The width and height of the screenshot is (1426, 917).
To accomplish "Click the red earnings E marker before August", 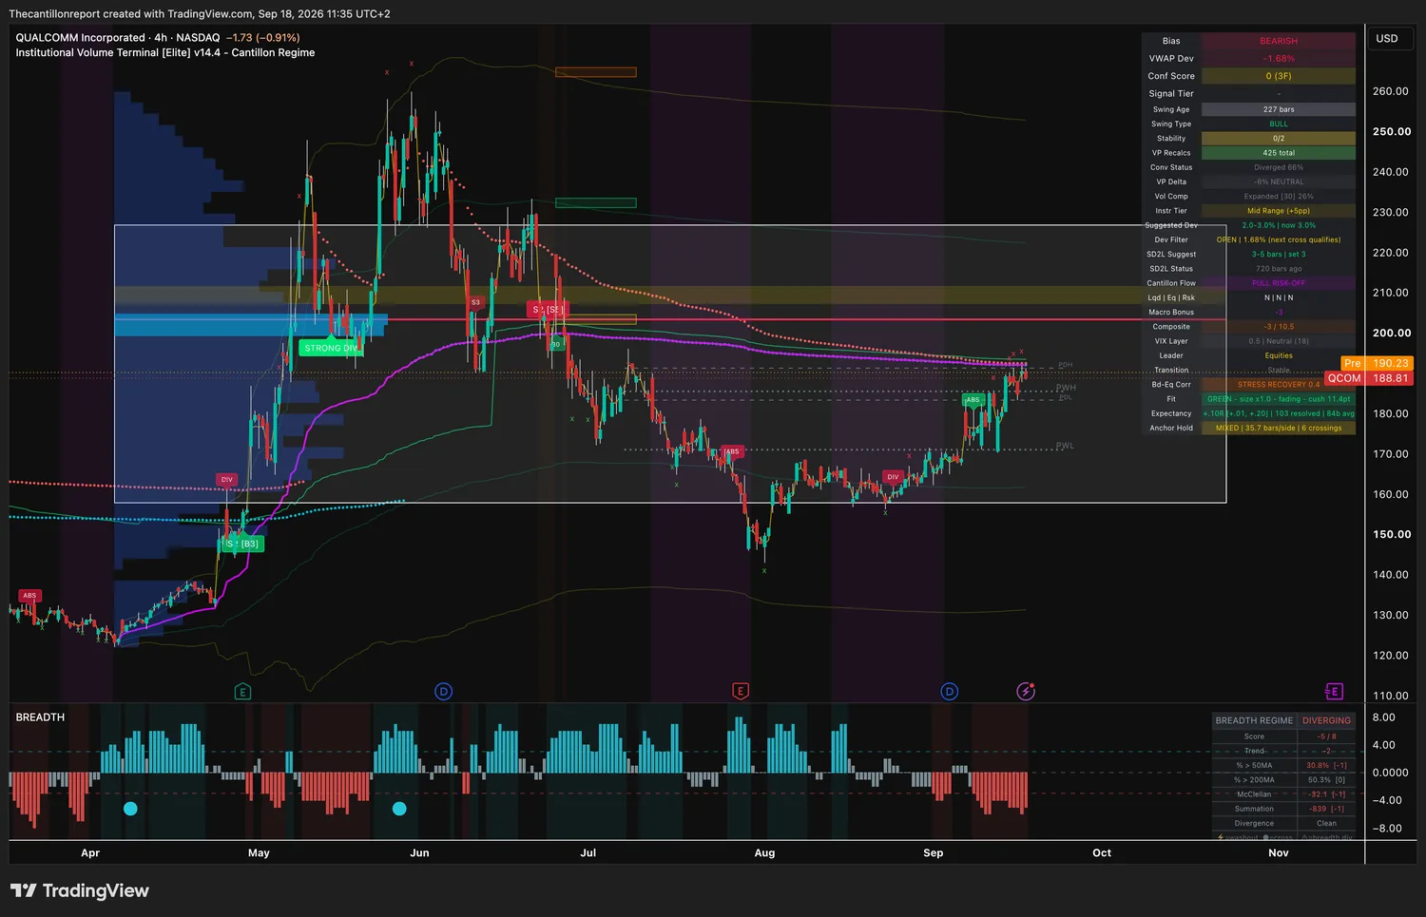I will pos(740,691).
